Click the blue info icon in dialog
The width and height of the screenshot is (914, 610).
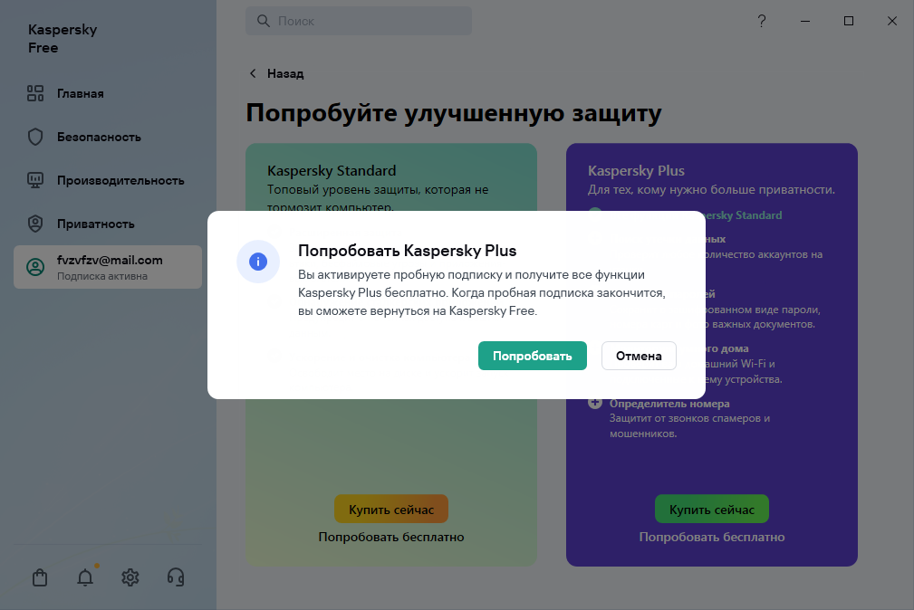coord(258,262)
